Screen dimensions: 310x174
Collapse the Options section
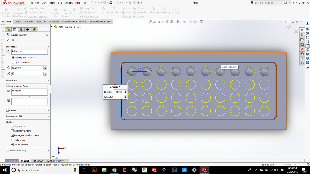coord(48,122)
